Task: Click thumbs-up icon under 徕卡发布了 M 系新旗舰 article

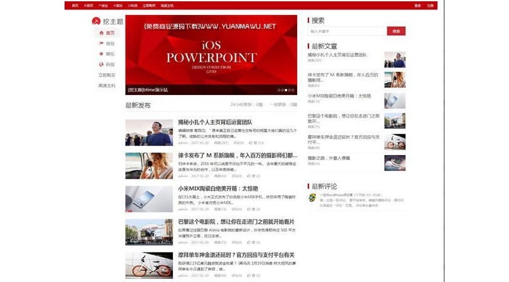Action: tap(249, 176)
